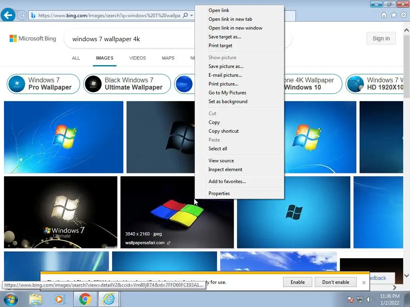Select Windows 7 Pro Wallpaper suggestion chip
Viewport: 410px width, 307px height.
tap(43, 84)
